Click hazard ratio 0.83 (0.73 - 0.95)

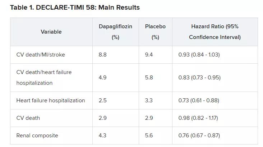[199, 78]
